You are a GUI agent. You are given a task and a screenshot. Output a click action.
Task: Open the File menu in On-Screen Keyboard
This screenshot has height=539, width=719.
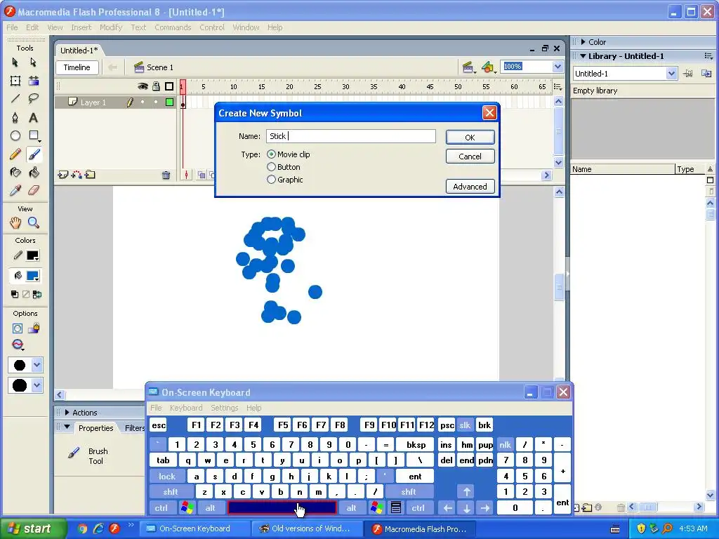(x=156, y=408)
